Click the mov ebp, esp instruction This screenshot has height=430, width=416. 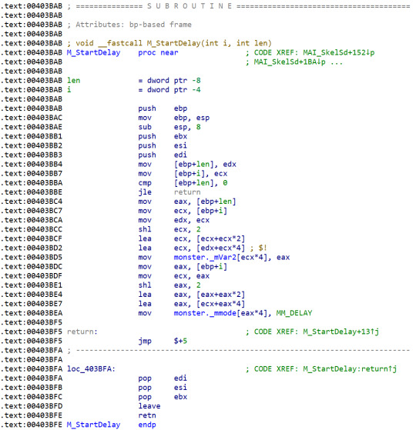click(173, 118)
